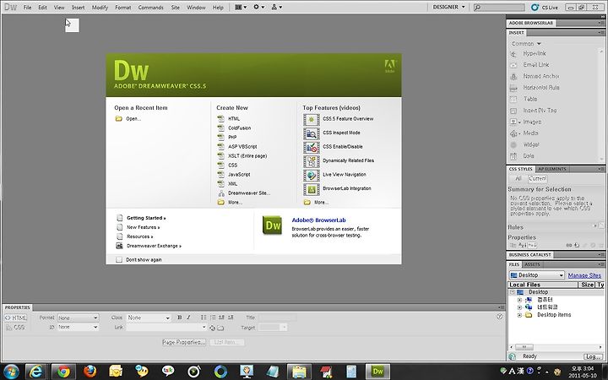Open the Common category dropdown in Insert panel
The image size is (608, 380).
click(526, 43)
